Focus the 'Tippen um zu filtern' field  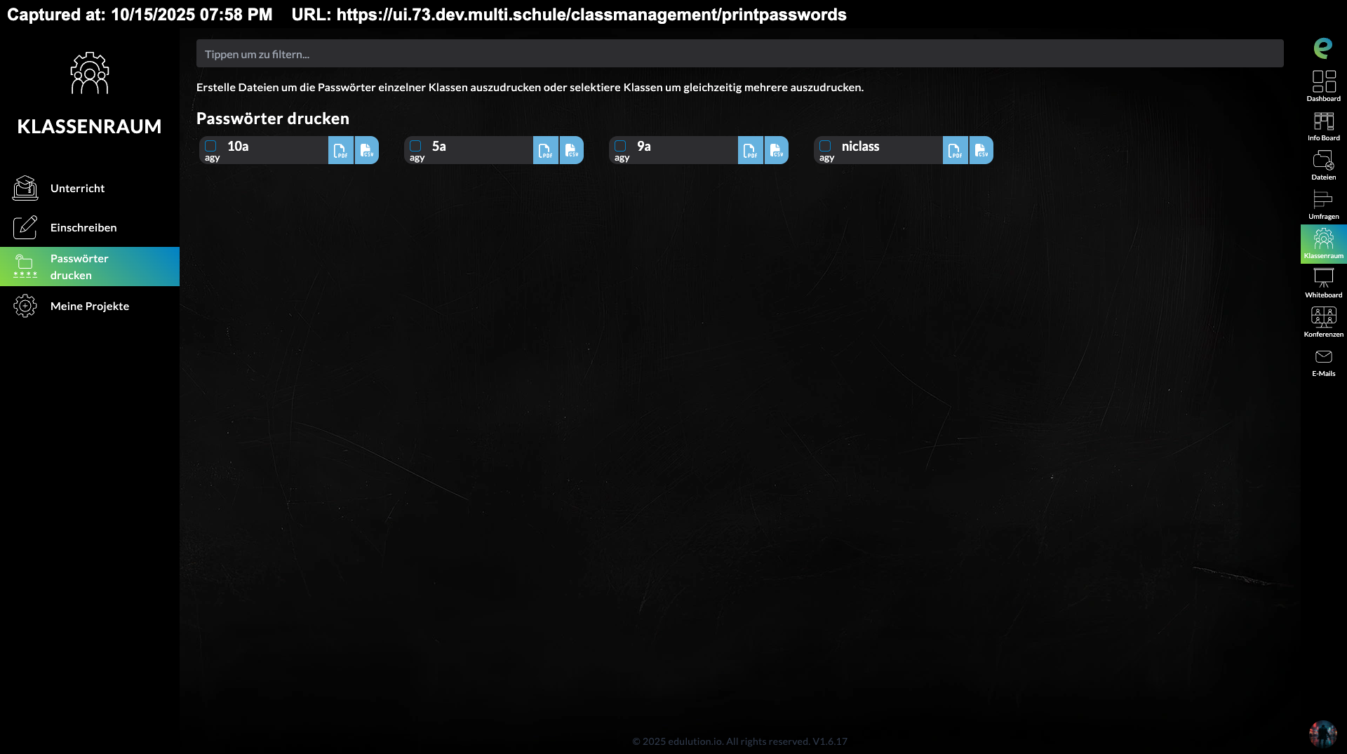pos(739,54)
